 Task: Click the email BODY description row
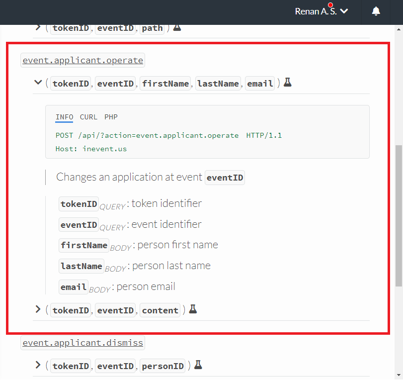pos(117,287)
